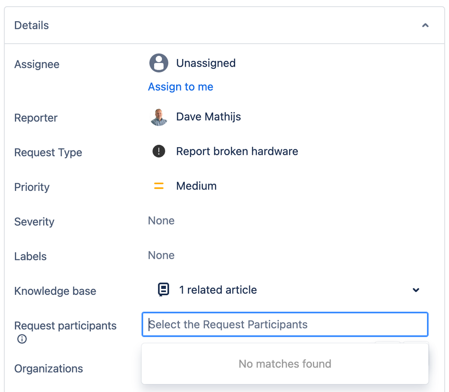Focus the Select the Request Participants field

(x=285, y=324)
